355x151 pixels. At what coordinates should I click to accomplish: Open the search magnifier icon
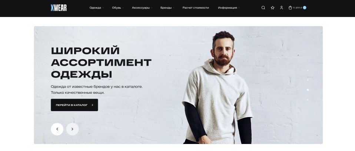(263, 8)
